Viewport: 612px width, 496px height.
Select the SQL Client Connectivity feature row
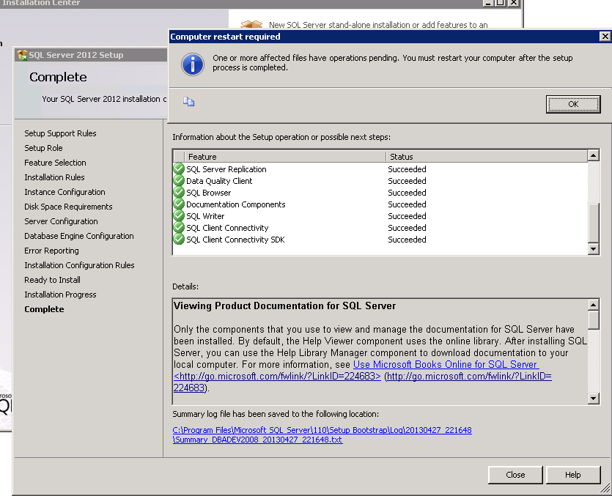click(x=380, y=228)
